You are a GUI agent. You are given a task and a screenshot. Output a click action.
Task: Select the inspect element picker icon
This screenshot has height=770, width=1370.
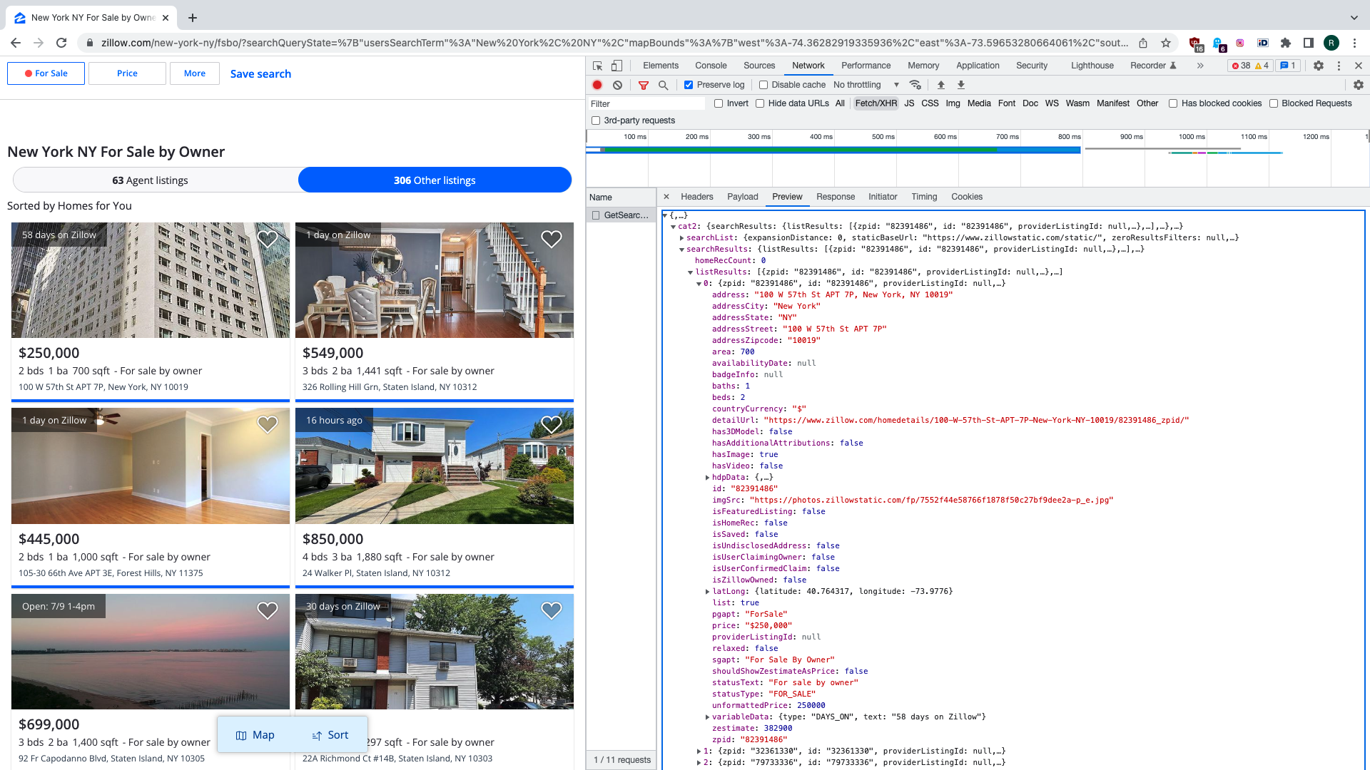point(597,66)
